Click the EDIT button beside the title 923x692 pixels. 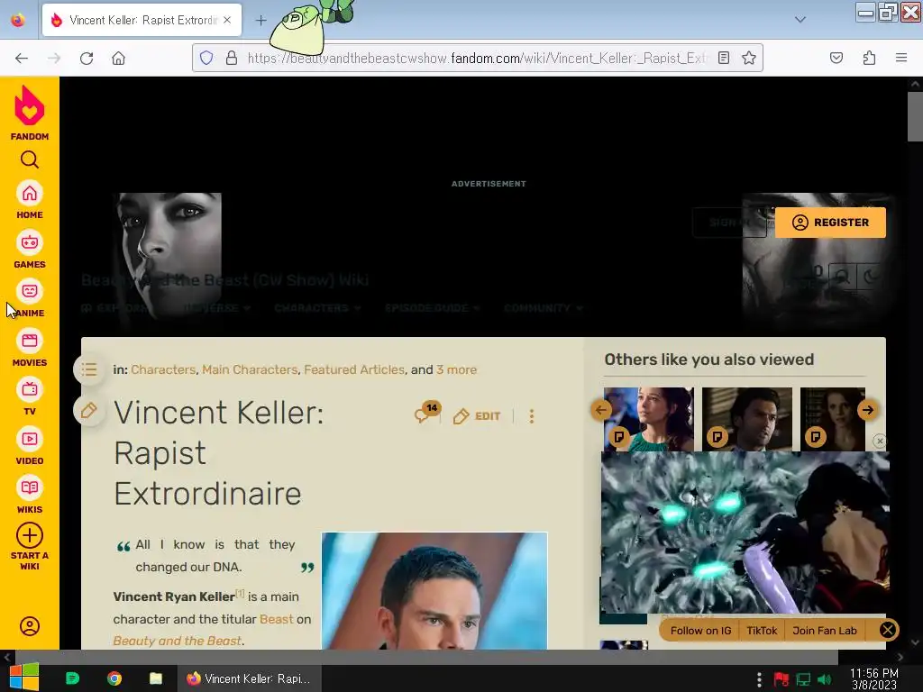477,416
